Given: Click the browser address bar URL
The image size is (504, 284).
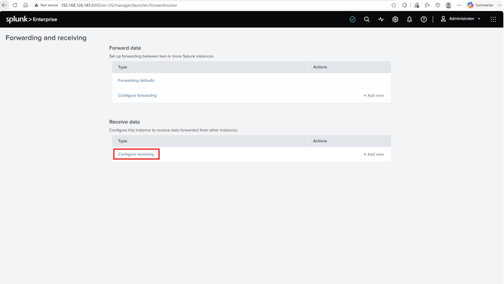Looking at the screenshot, I should point(119,5).
